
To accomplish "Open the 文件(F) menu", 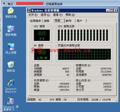I will (33, 15).
